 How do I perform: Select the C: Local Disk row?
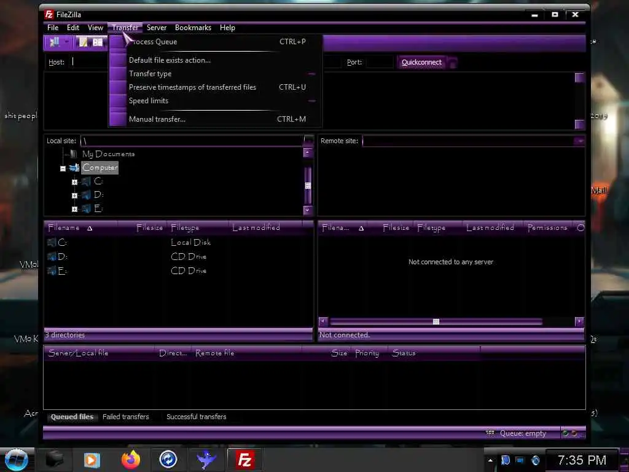pyautogui.click(x=178, y=242)
